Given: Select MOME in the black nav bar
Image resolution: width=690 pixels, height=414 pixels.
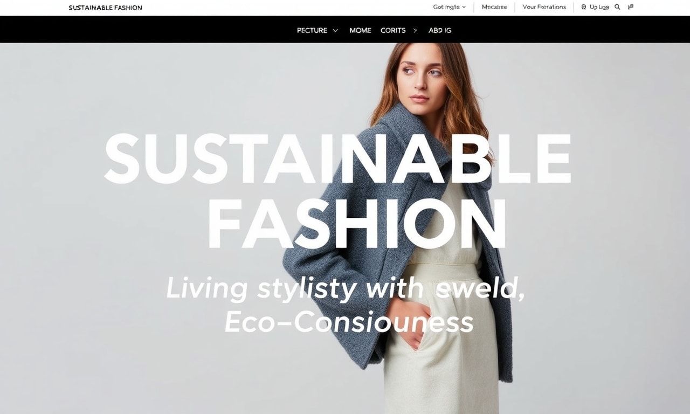Looking at the screenshot, I should (360, 31).
